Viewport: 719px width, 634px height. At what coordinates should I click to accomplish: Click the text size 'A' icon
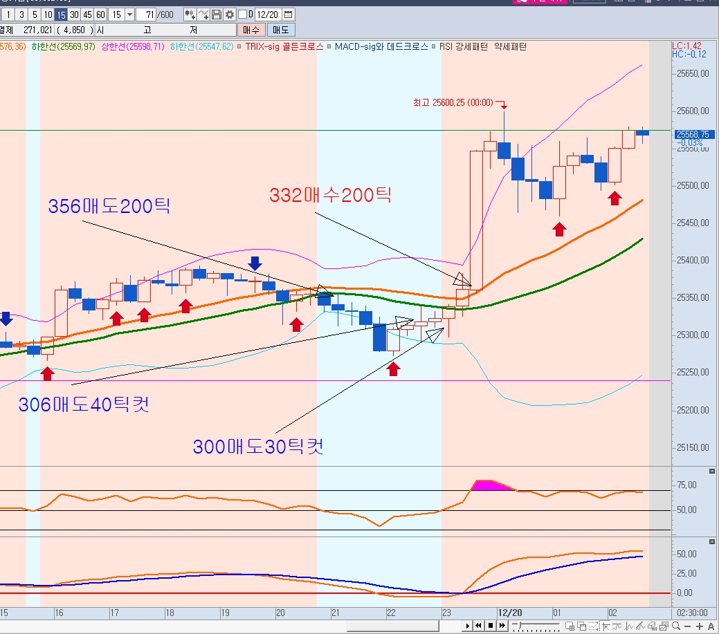point(710,626)
